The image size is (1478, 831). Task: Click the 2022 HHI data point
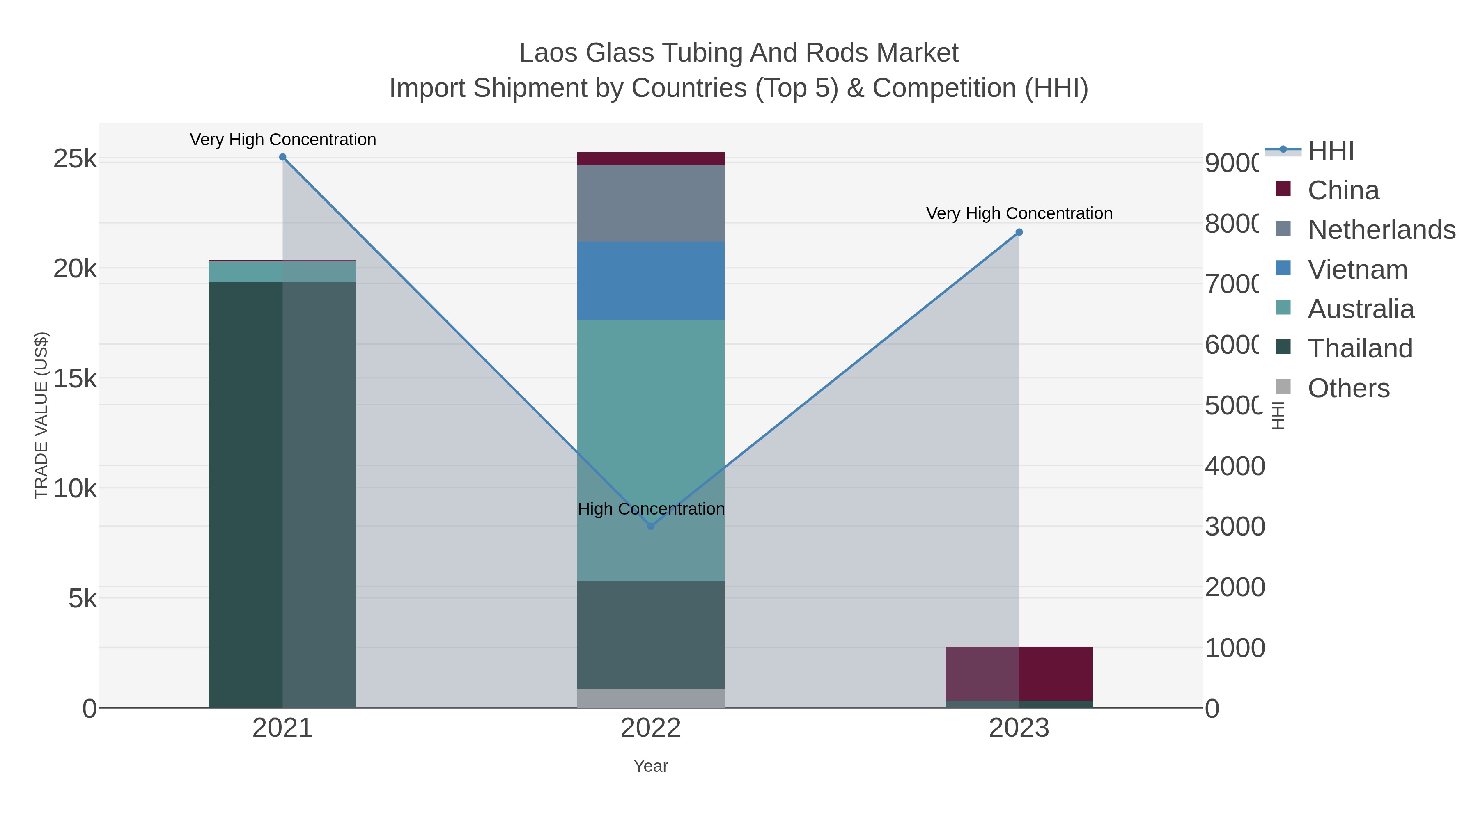tap(651, 526)
